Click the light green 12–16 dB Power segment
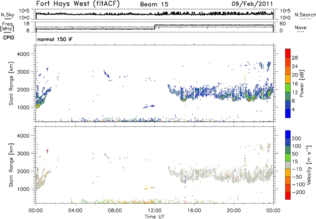The width and height of the screenshot is (316, 219). 288,87
